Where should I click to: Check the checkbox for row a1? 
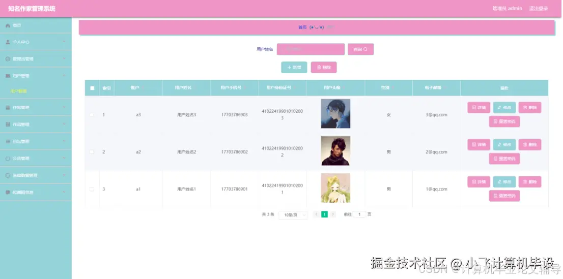[92, 189]
